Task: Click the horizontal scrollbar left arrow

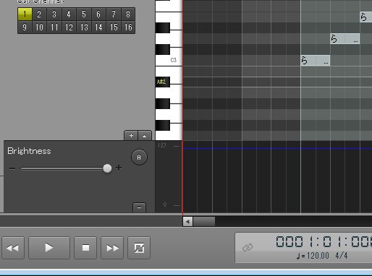Action: coord(187,221)
